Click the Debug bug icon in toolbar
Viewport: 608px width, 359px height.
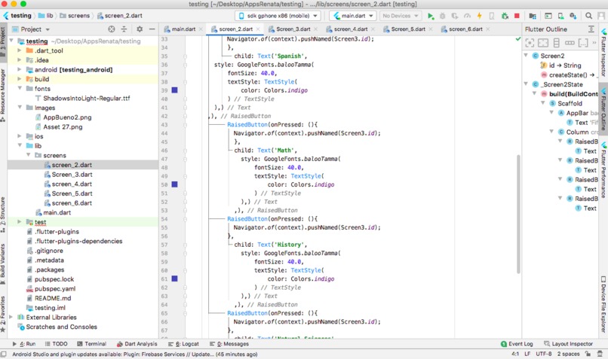(x=443, y=16)
